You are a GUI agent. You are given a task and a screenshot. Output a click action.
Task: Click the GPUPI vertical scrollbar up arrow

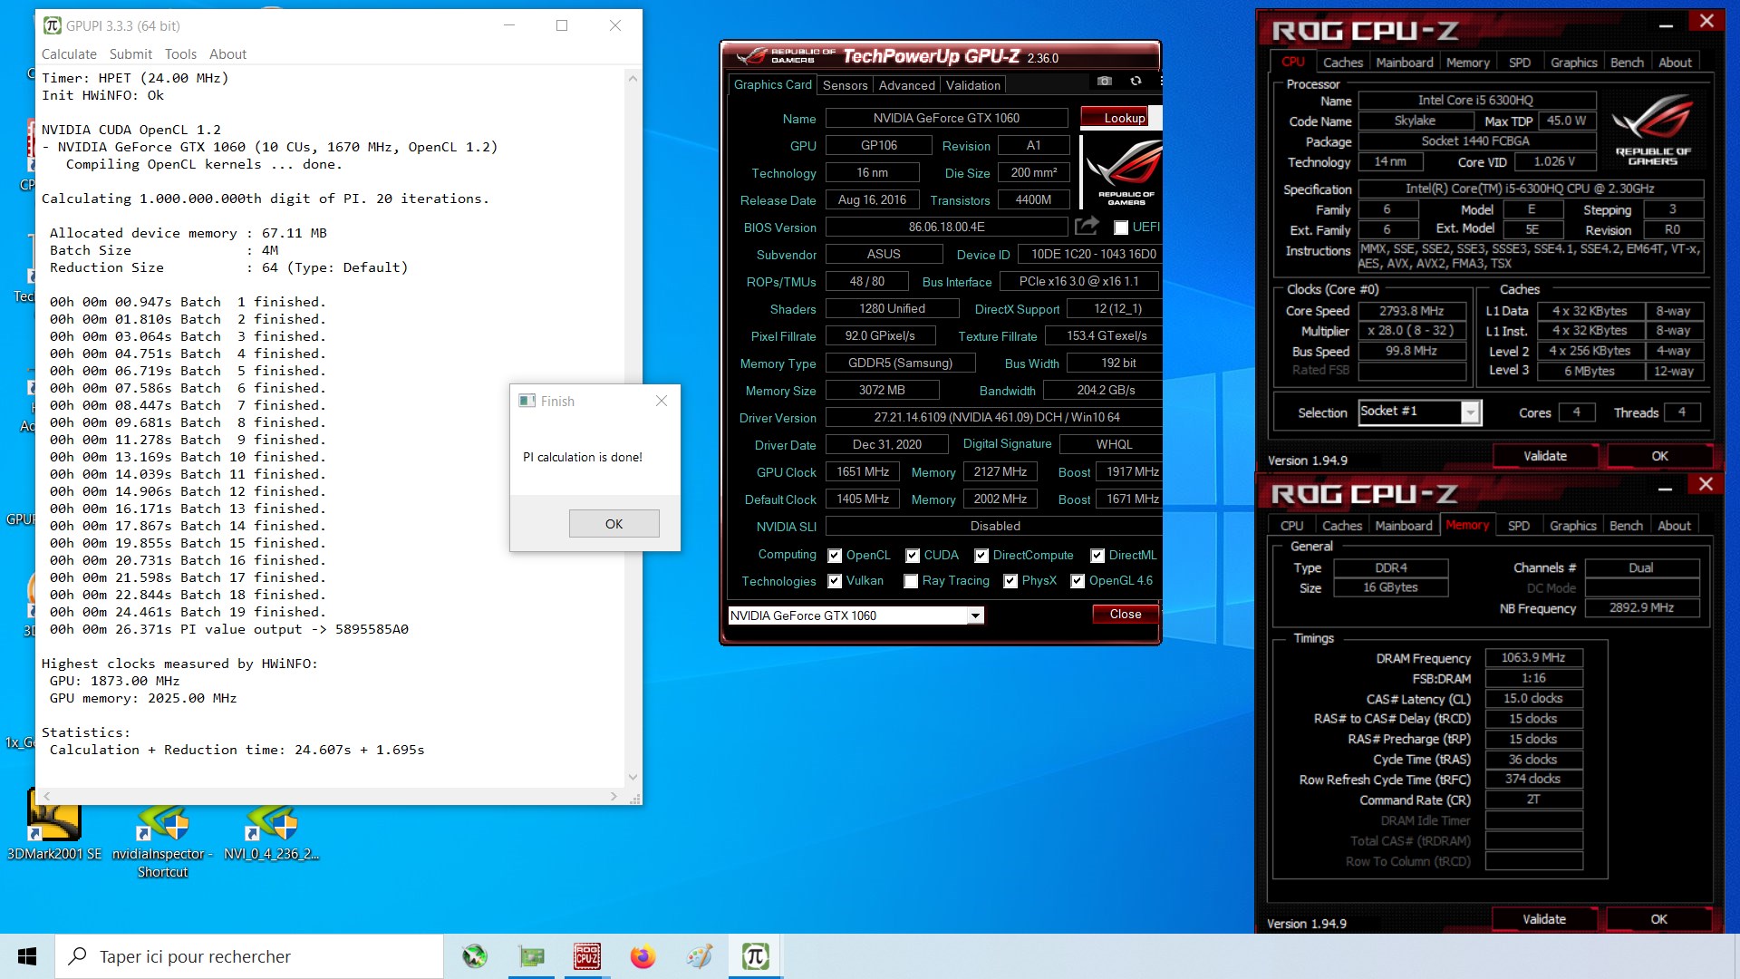pyautogui.click(x=633, y=79)
